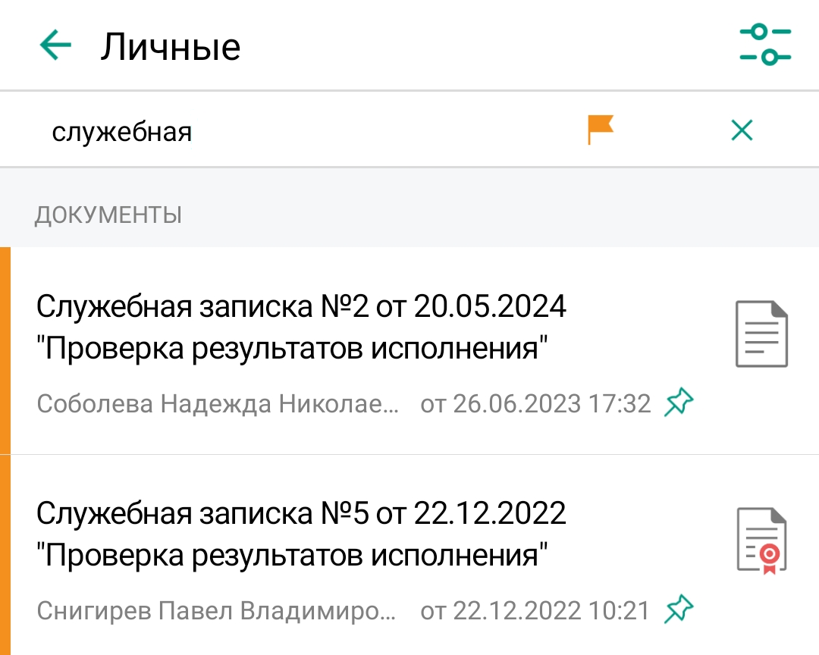
Task: Clear the search text with the X
Action: (741, 130)
